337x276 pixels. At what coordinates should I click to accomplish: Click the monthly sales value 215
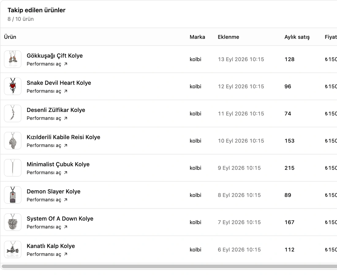[290, 168]
